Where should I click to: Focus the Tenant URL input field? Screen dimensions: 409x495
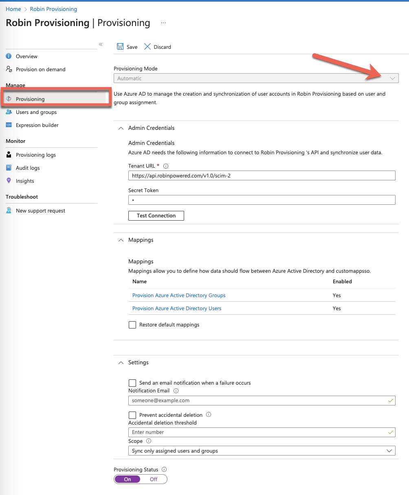tap(262, 175)
